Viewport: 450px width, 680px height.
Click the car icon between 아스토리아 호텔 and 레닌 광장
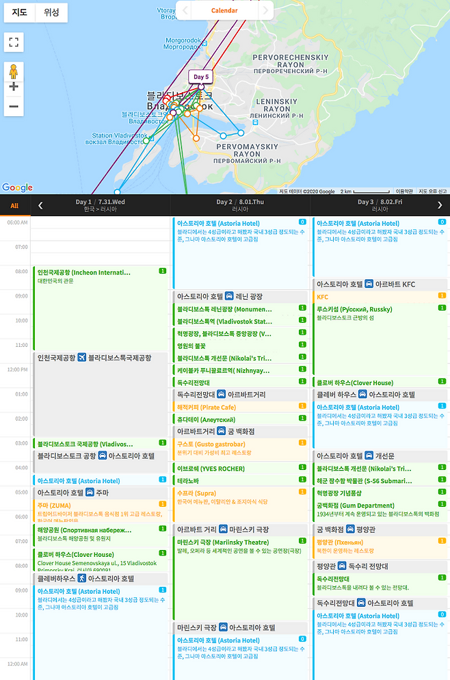[229, 297]
